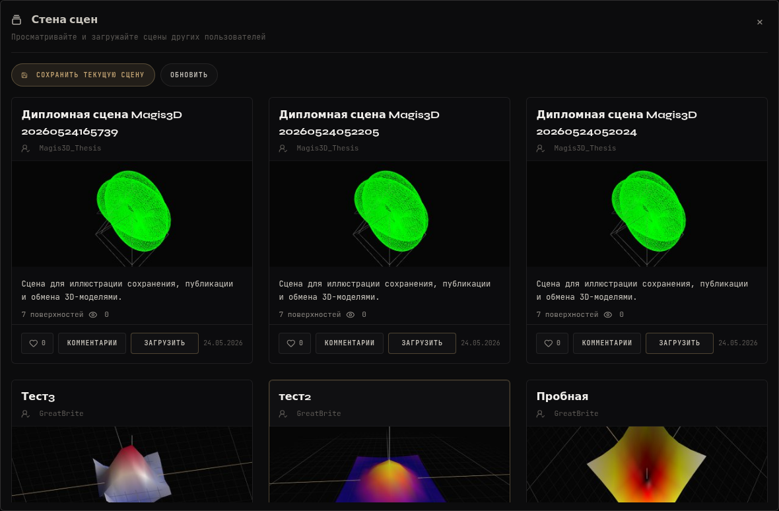Click the views eye icon on scene 20260524052205
The height and width of the screenshot is (511, 779).
(x=351, y=315)
